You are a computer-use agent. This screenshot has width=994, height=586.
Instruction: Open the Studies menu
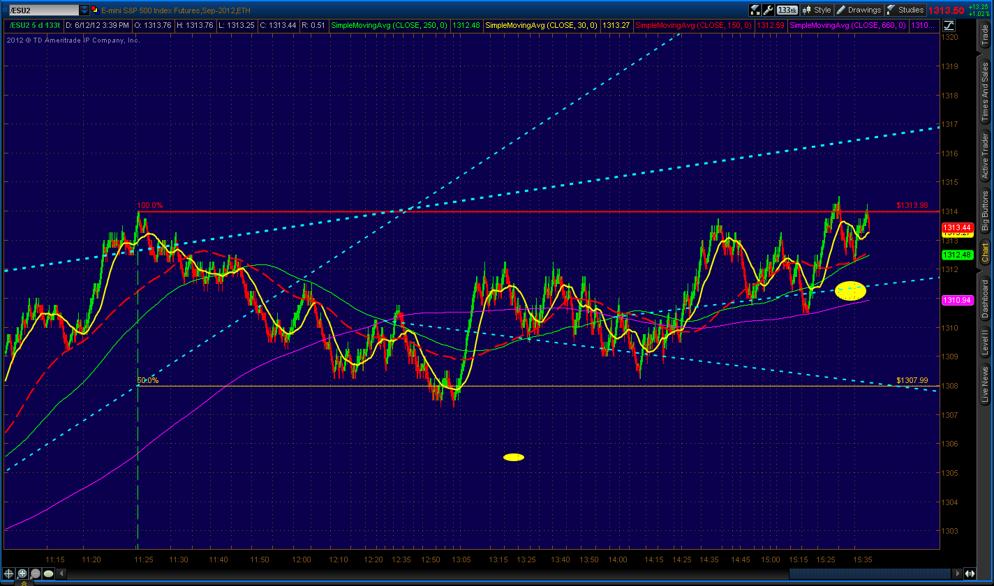click(905, 10)
